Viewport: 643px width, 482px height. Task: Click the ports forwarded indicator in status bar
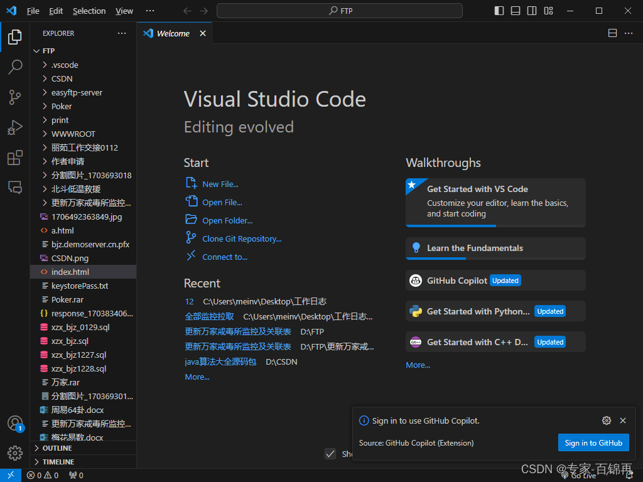pyautogui.click(x=76, y=476)
